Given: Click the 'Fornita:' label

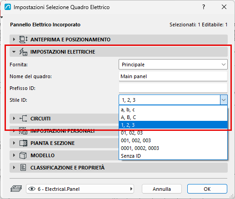Looking at the screenshot, I should (19, 65).
